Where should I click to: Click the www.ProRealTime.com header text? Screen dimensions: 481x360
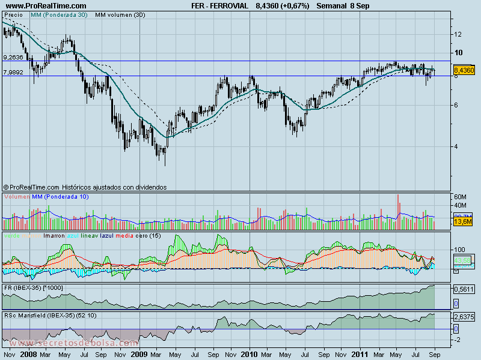tap(46, 6)
